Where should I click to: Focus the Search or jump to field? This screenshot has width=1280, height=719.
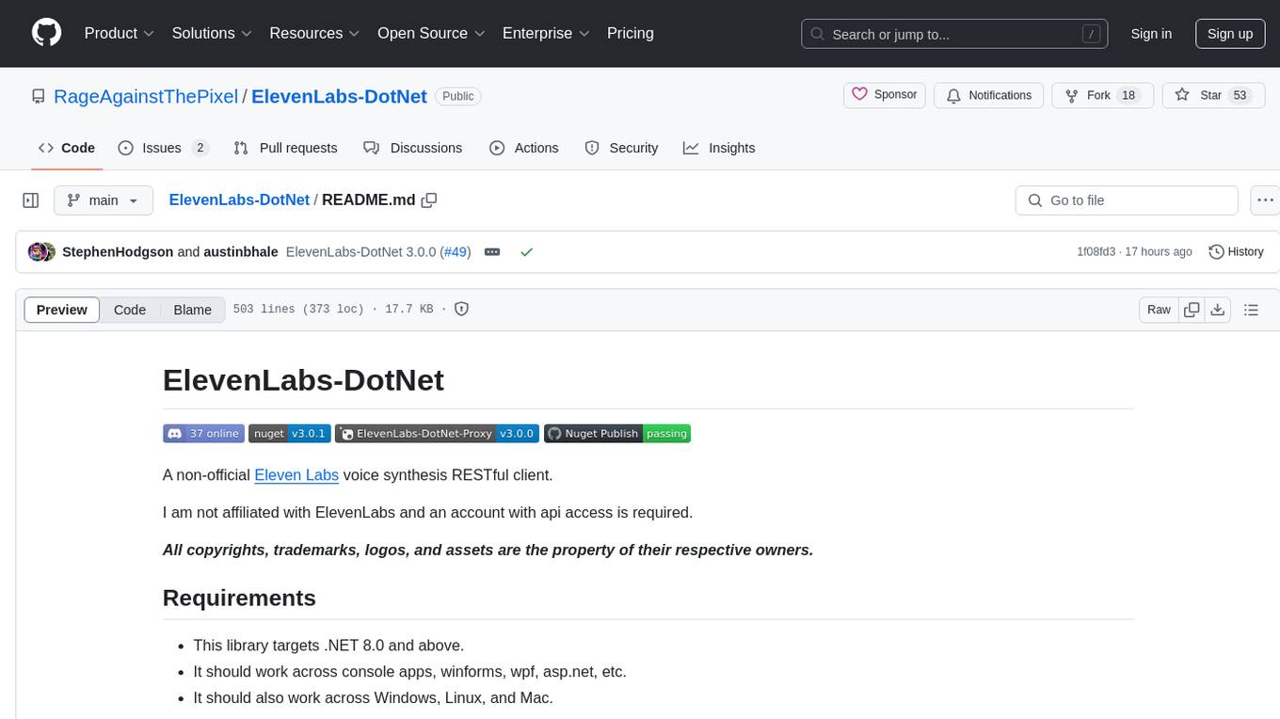tap(954, 34)
